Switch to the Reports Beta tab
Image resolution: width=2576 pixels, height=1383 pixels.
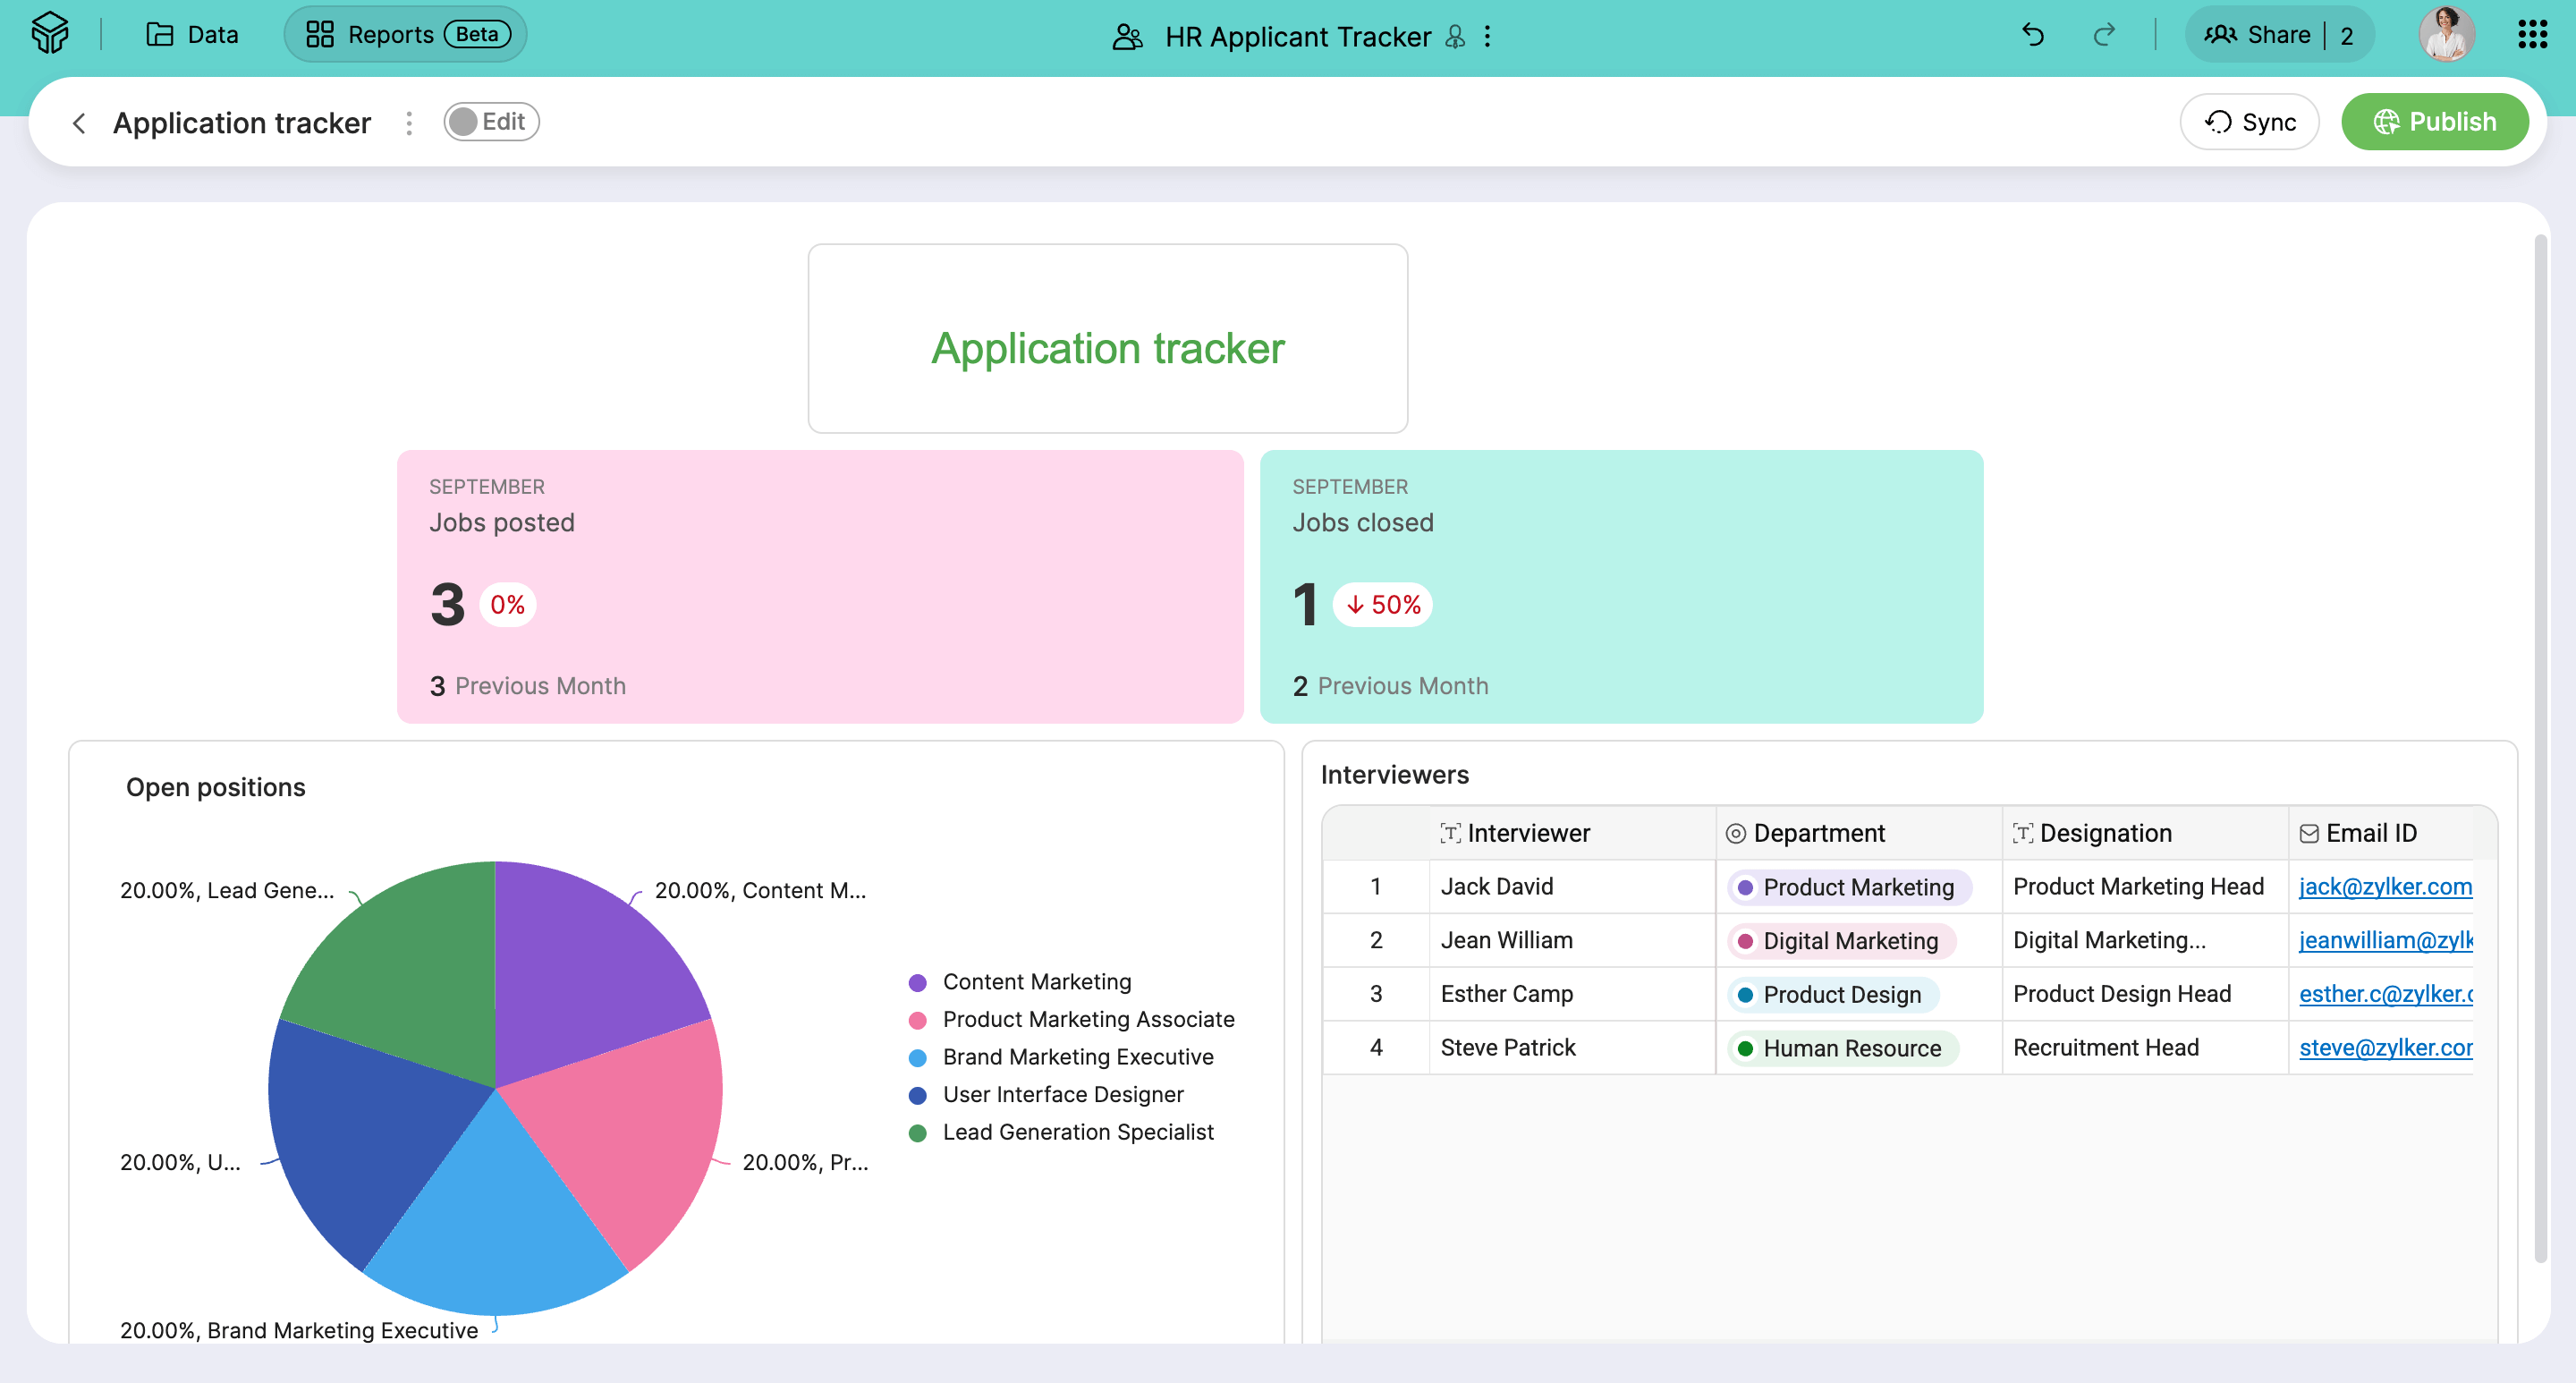click(406, 35)
